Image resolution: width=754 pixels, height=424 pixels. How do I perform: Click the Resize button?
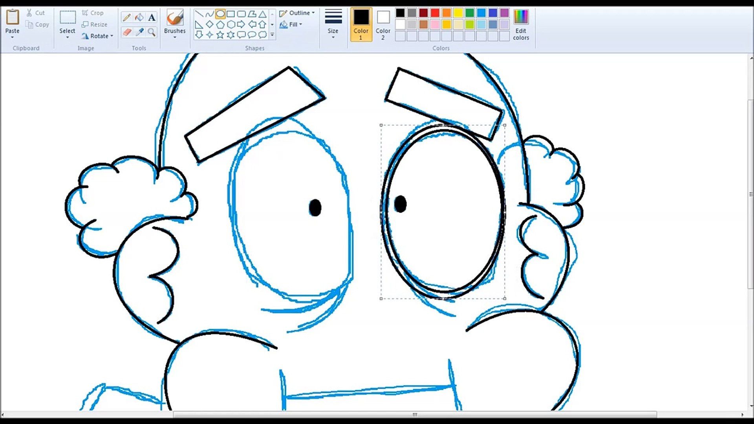tap(95, 24)
